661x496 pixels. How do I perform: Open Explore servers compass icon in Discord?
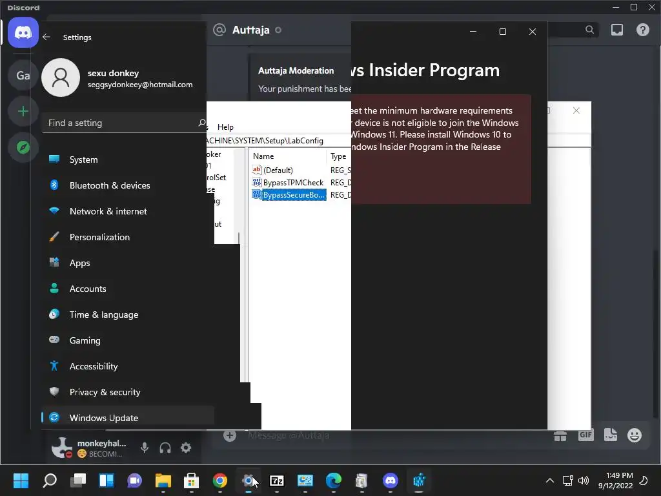tap(23, 147)
